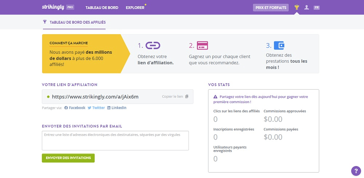This screenshot has width=364, height=178.
Task: Click the Strikingly logo
Action: (x=54, y=7)
